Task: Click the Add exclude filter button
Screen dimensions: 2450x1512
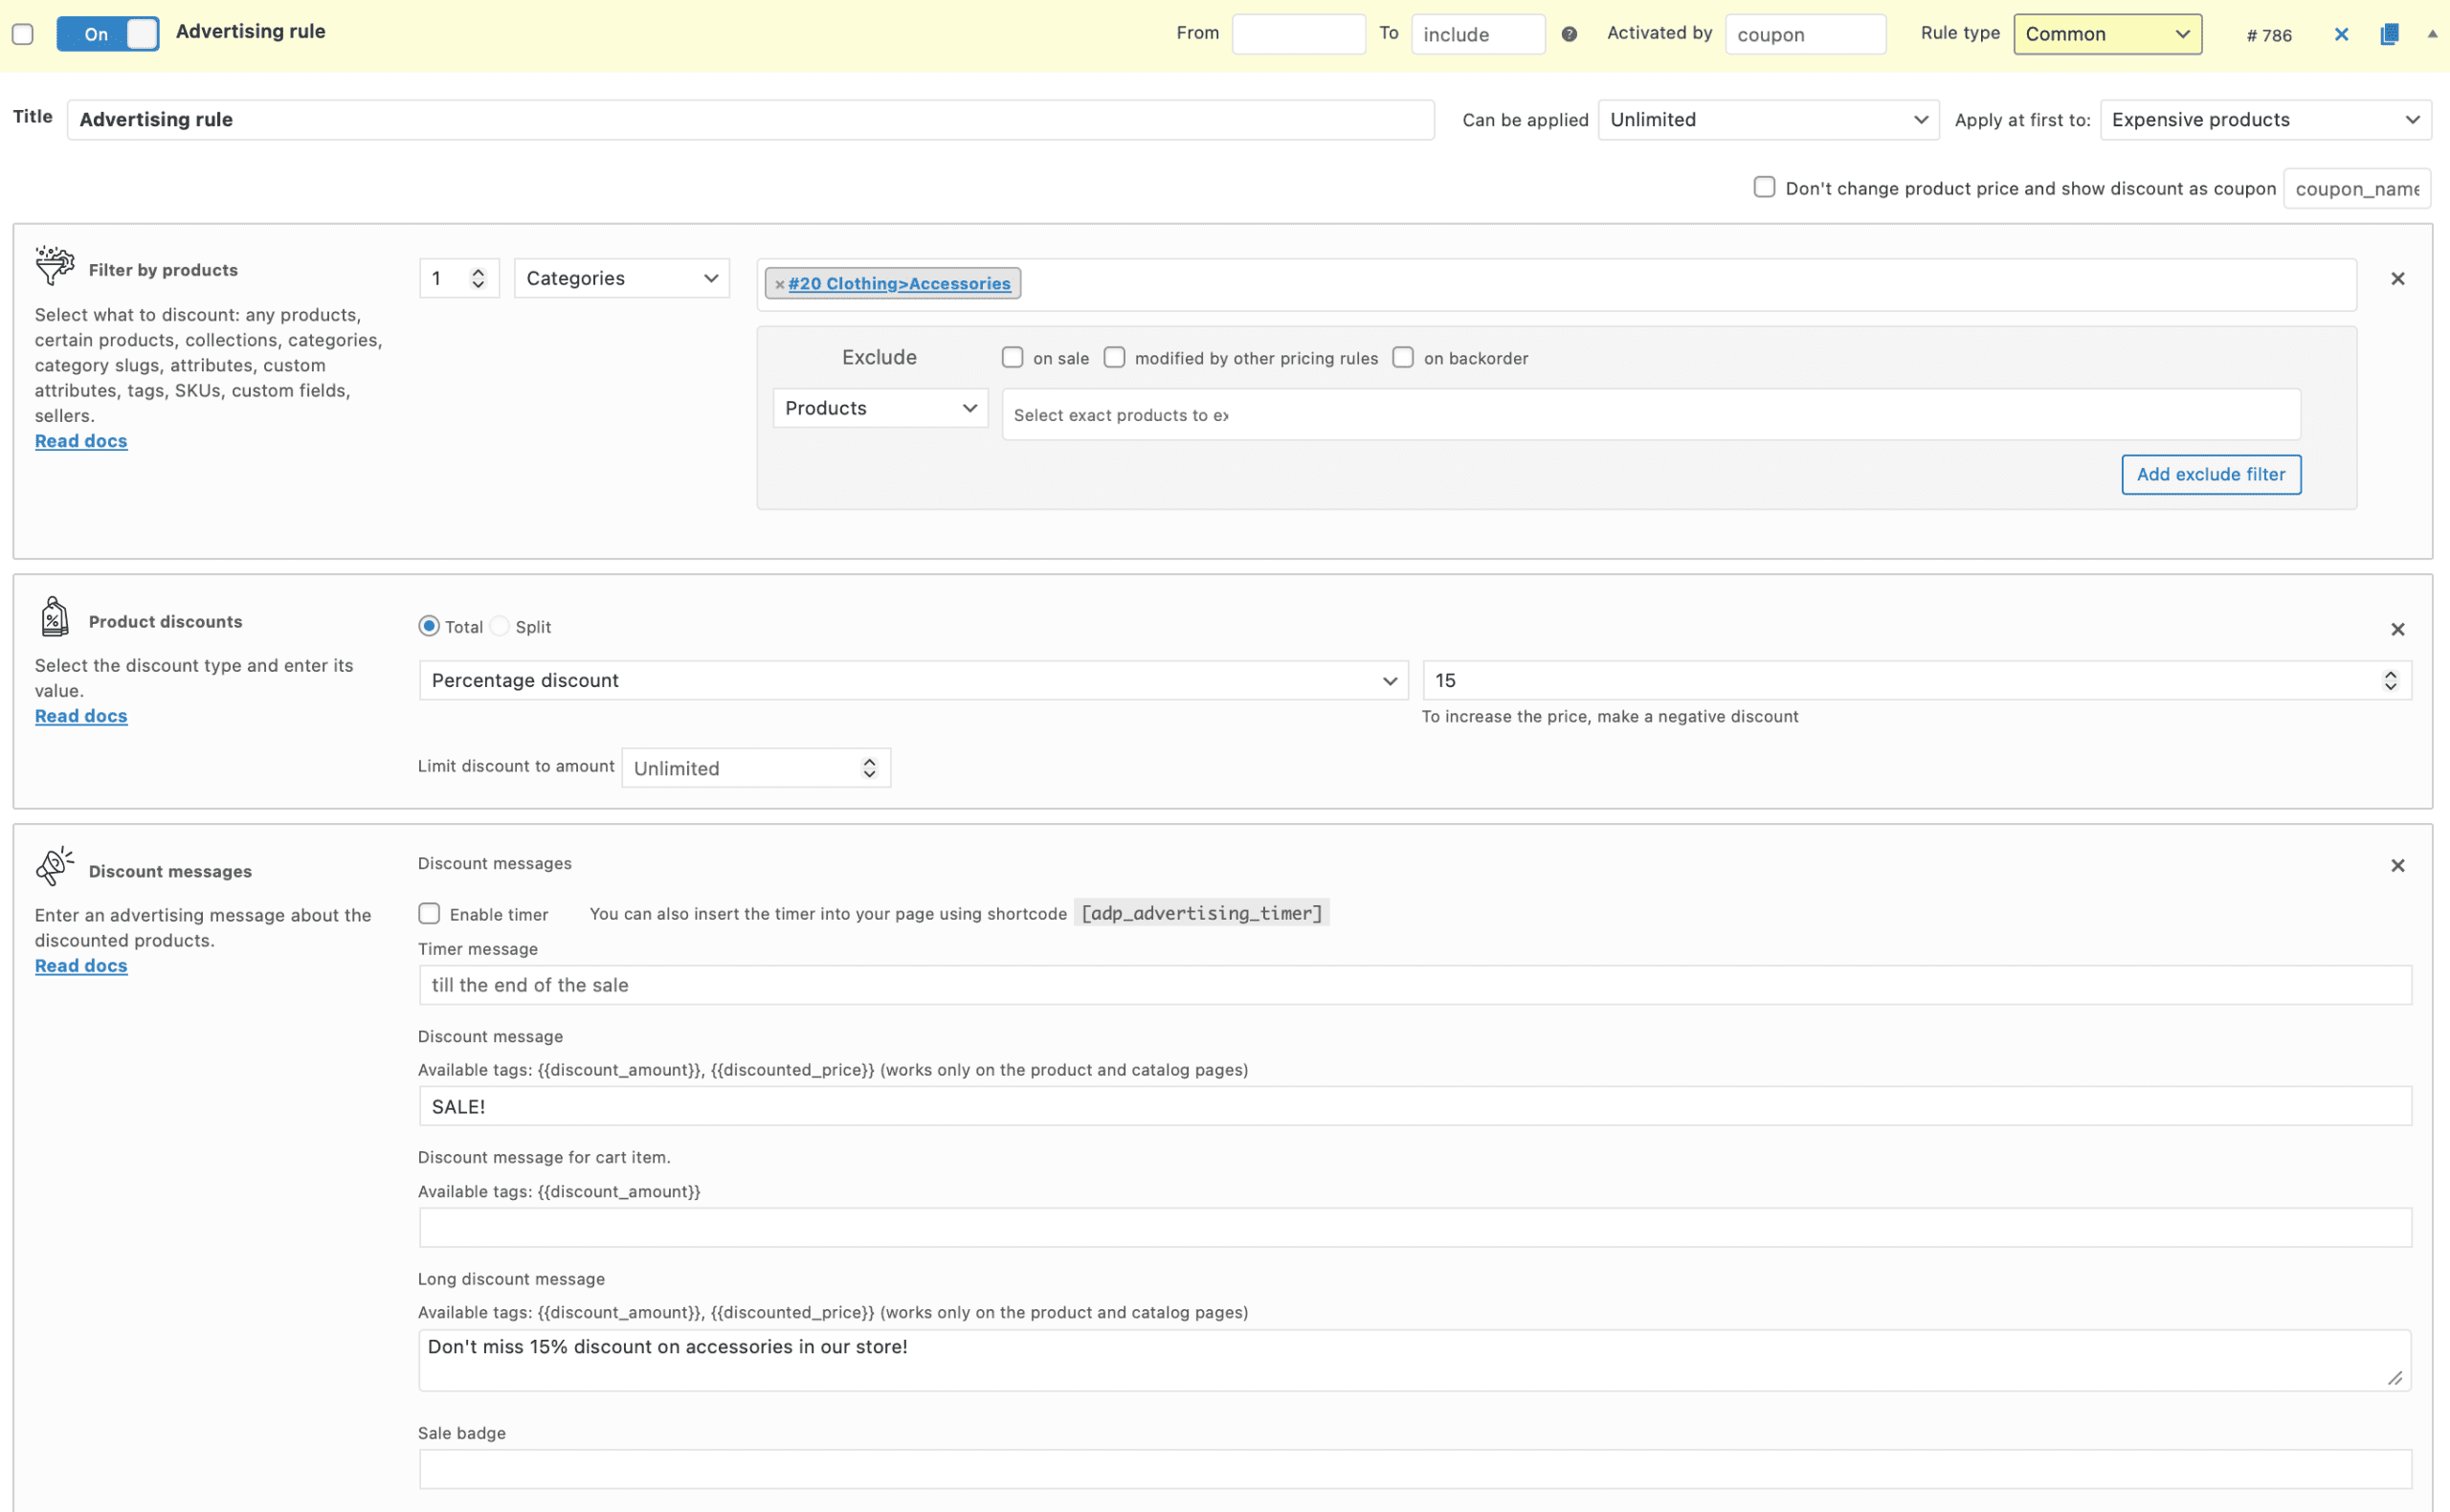Action: [2210, 475]
